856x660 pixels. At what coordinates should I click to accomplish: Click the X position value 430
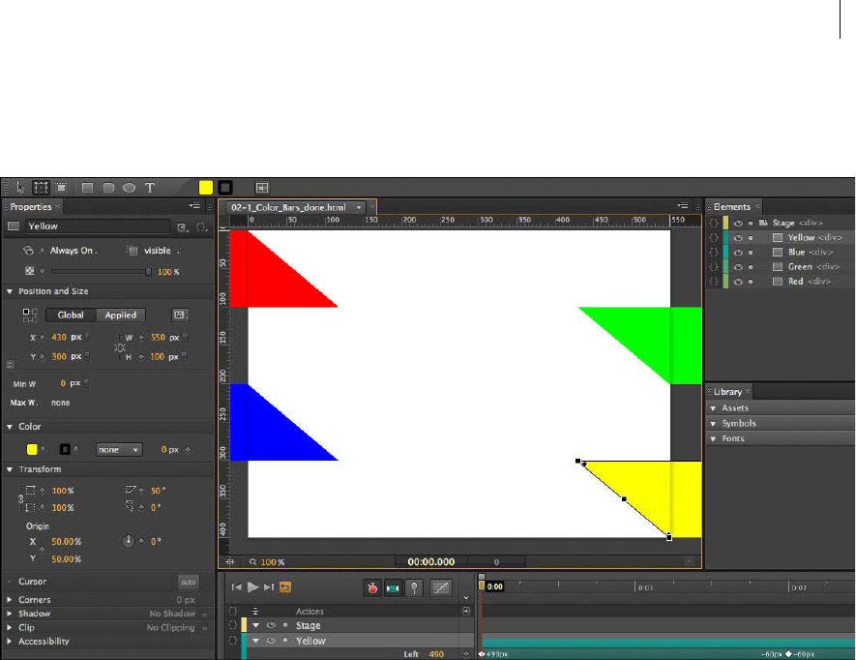59,337
